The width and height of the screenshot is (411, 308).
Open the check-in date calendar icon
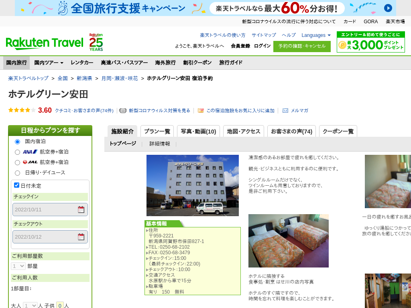pyautogui.click(x=81, y=209)
